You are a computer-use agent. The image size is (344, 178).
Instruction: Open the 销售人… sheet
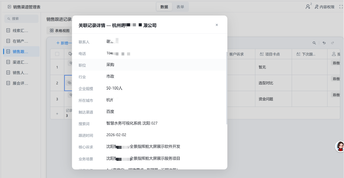[21, 73]
